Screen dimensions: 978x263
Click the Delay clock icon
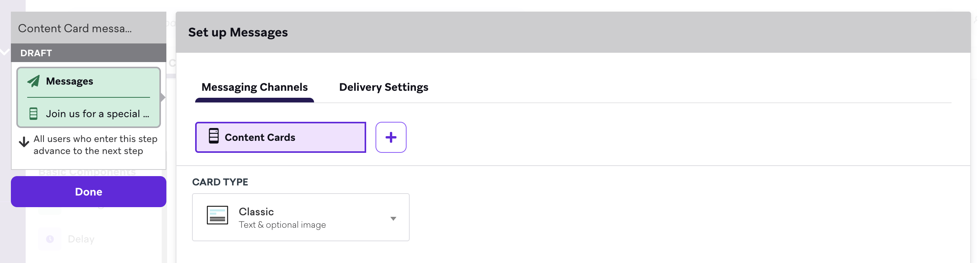(x=50, y=239)
